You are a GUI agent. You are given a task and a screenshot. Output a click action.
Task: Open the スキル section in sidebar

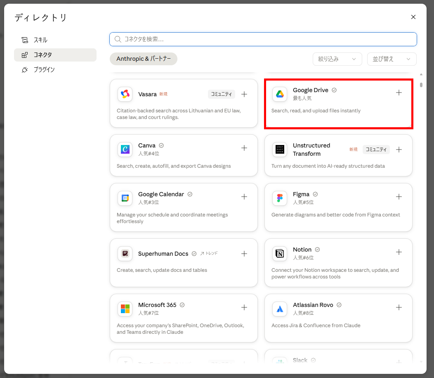[55, 40]
